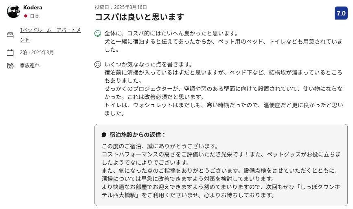Click the review title コスパは良いと思います
Image resolution: width=353 pixels, height=209 pixels.
tap(139, 17)
